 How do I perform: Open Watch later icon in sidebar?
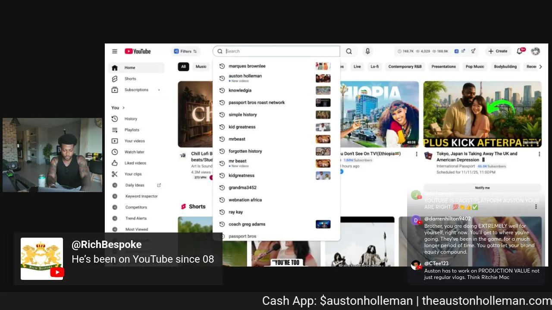[115, 152]
